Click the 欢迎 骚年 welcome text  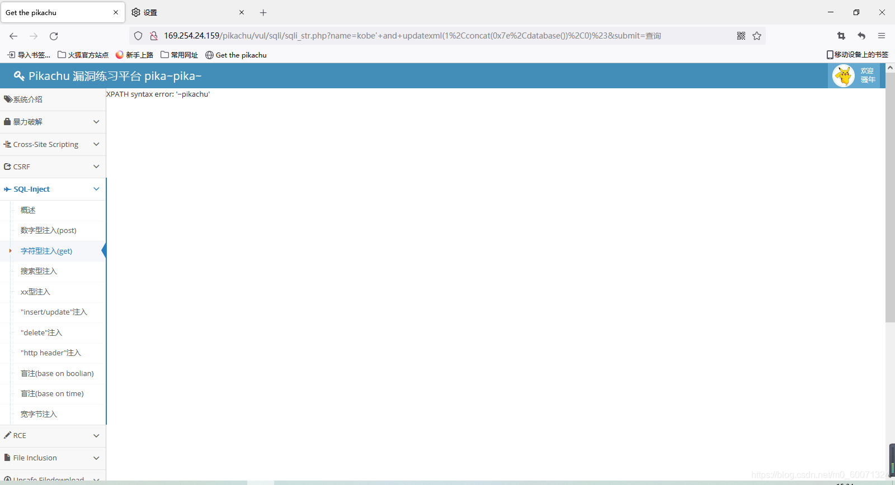868,75
